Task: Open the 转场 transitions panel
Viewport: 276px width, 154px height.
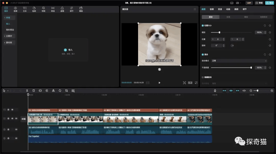Action: (x=53, y=9)
